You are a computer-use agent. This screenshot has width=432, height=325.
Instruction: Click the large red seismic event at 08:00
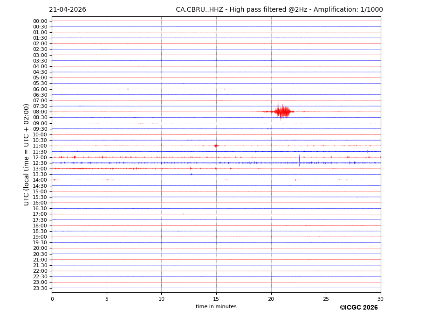pos(282,112)
